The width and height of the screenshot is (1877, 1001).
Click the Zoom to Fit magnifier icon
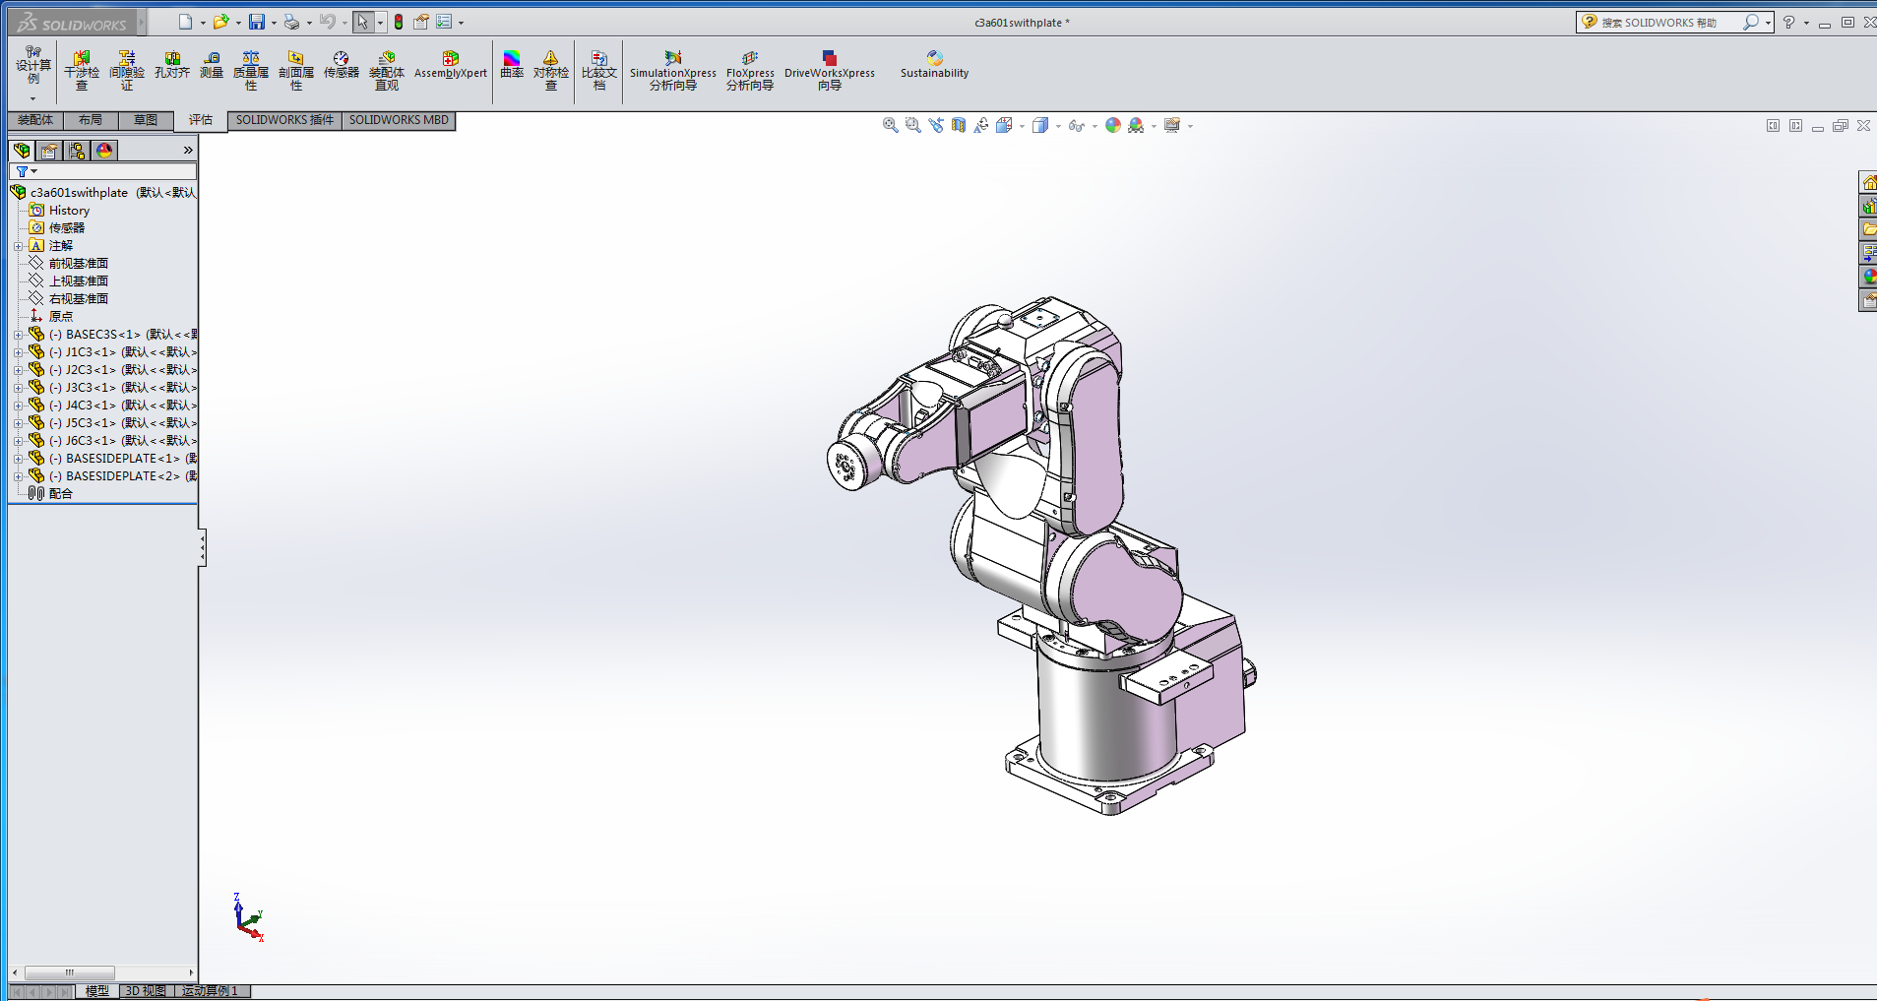pos(890,126)
